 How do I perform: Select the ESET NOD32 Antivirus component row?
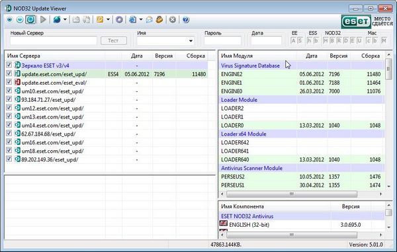click(x=302, y=216)
